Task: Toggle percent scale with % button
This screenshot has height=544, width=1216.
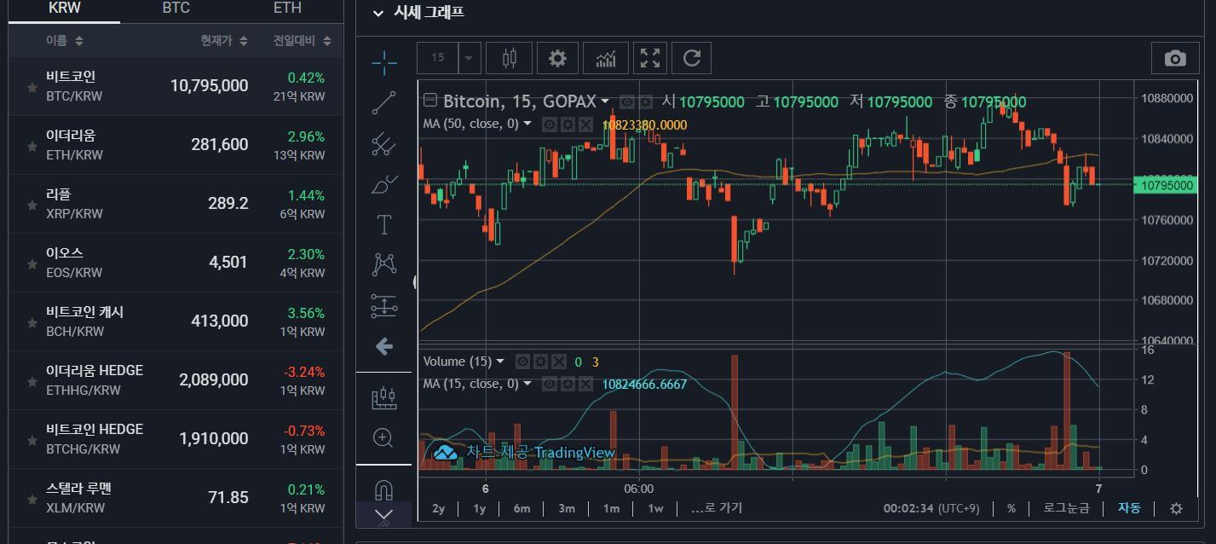Action: coord(1011,508)
